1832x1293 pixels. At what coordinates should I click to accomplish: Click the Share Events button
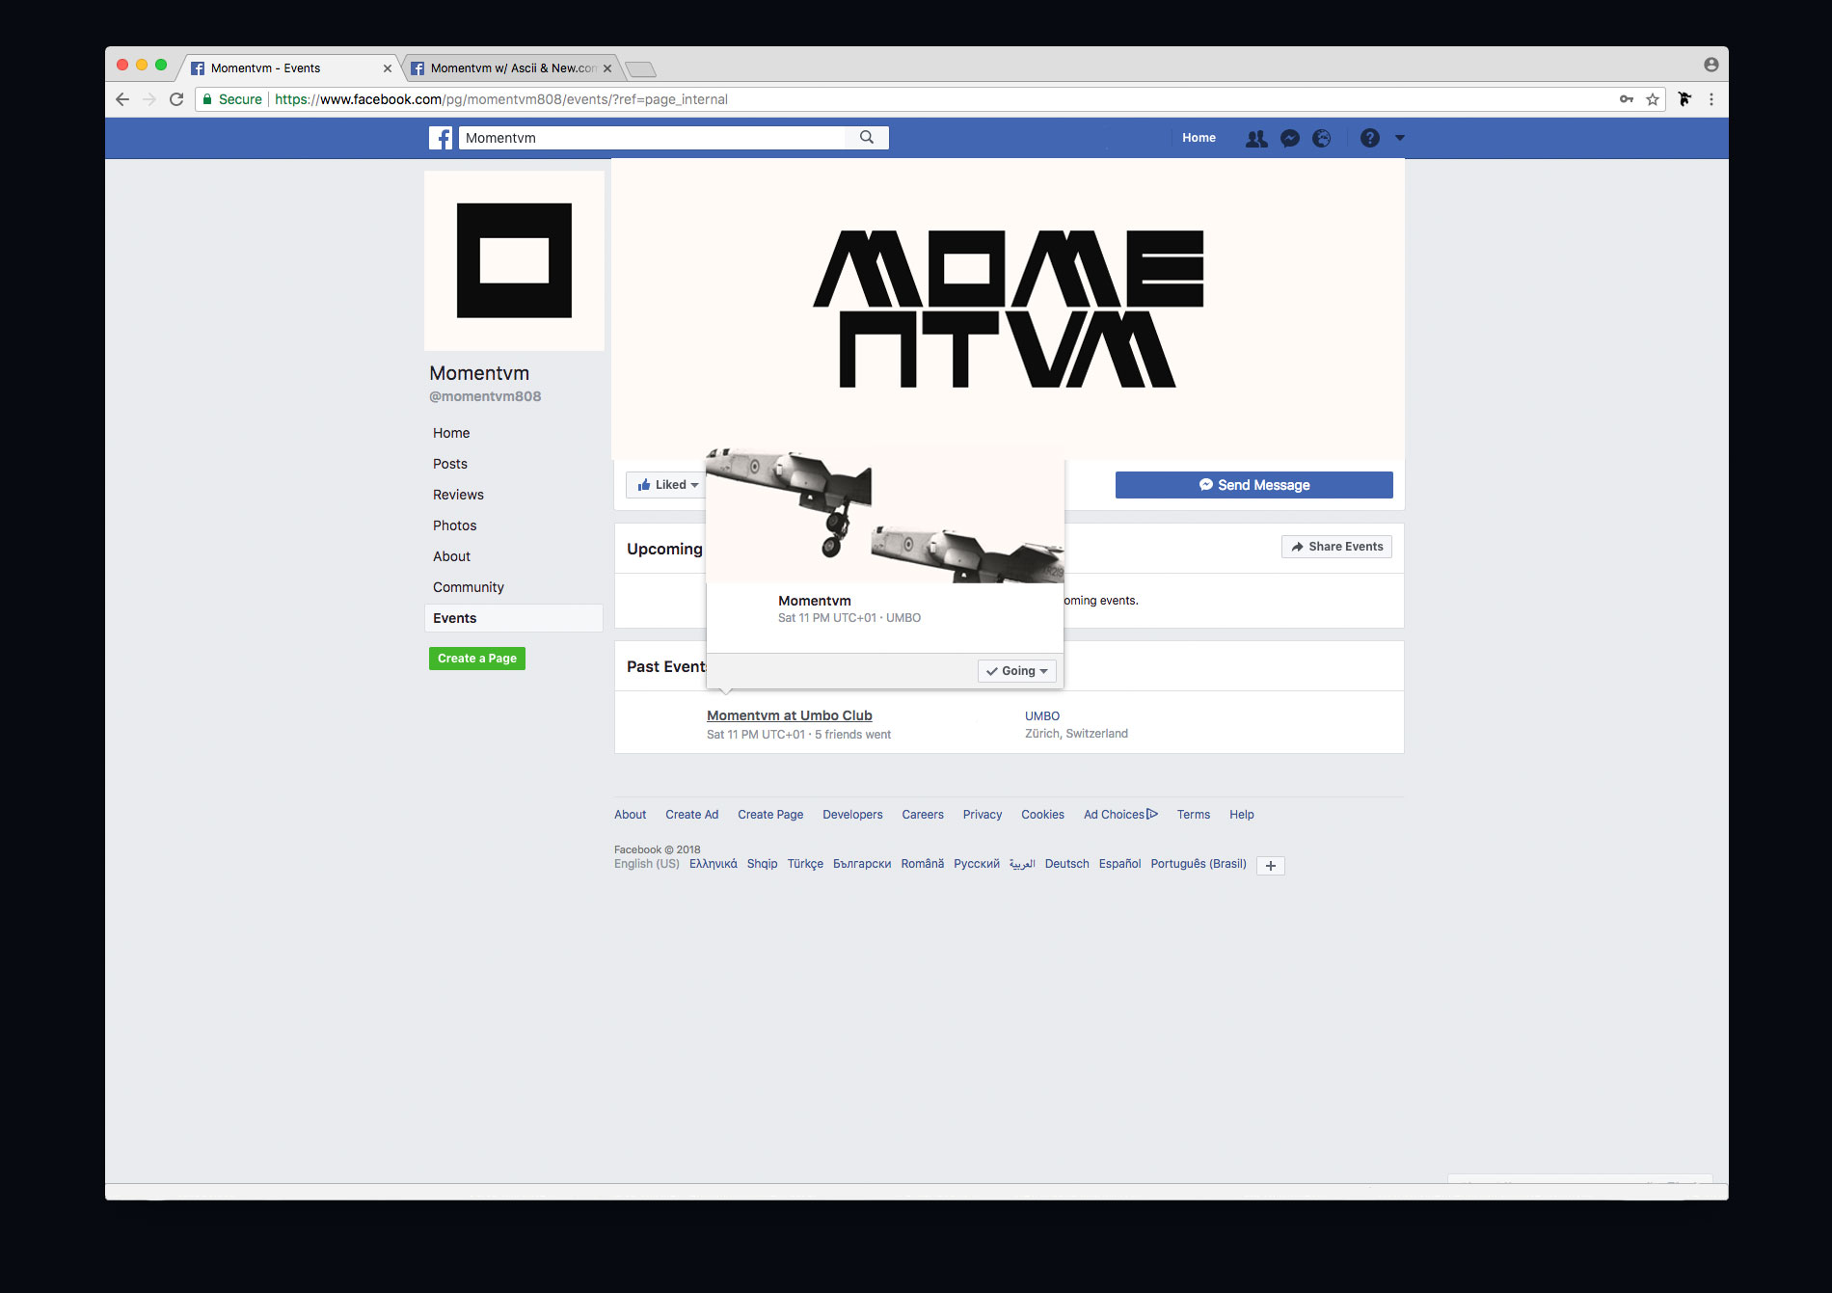pyautogui.click(x=1336, y=547)
